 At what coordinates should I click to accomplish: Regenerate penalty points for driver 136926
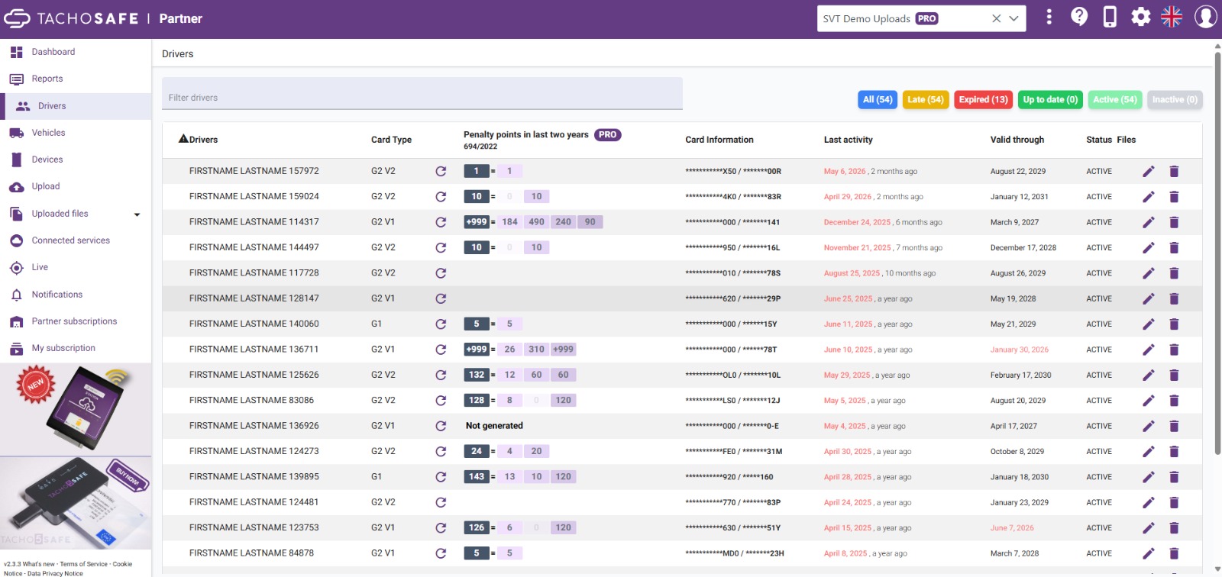[x=441, y=426]
